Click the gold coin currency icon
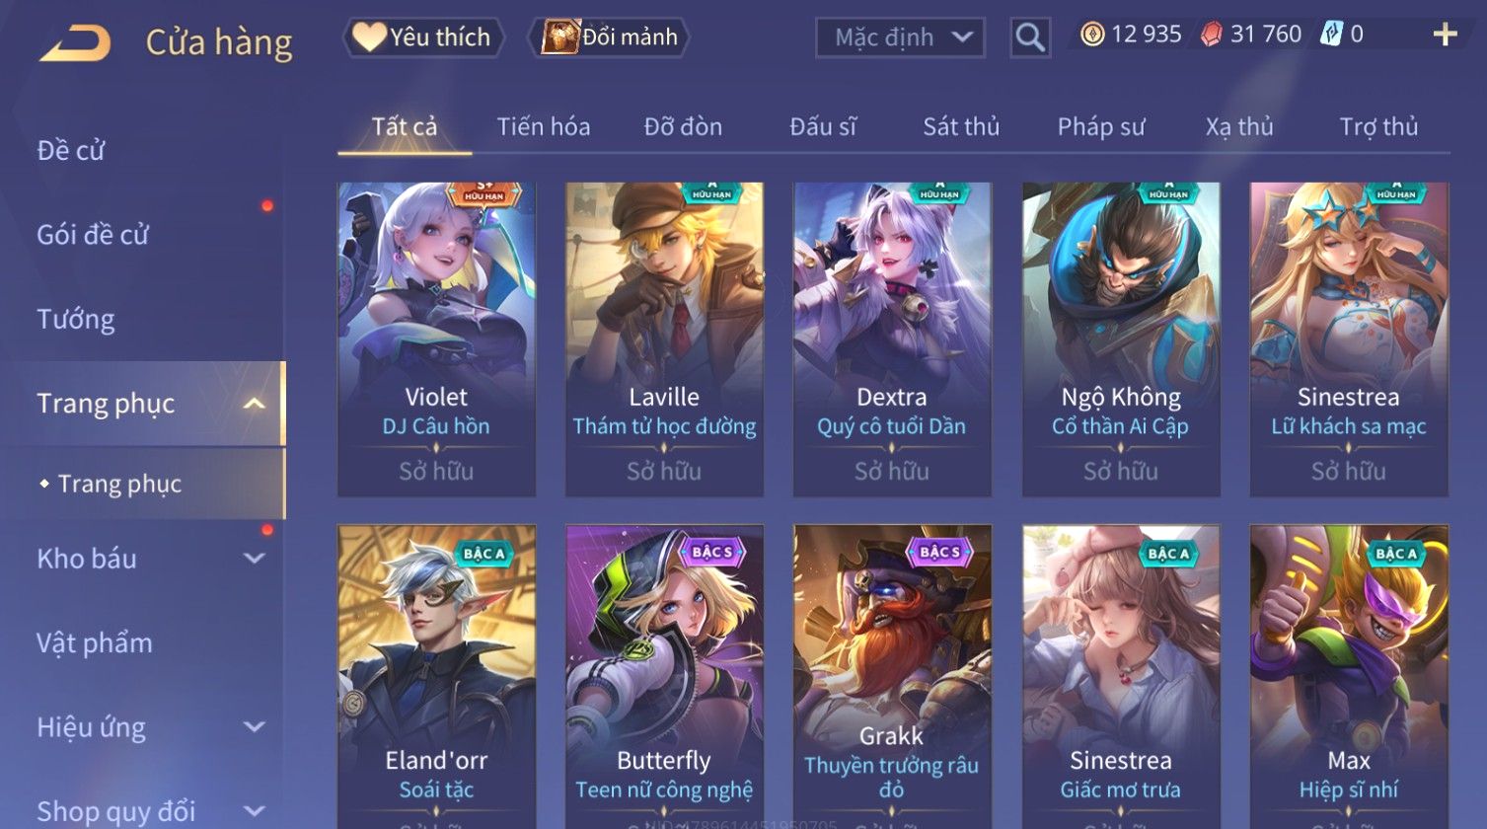This screenshot has height=829, width=1487. [x=1091, y=35]
